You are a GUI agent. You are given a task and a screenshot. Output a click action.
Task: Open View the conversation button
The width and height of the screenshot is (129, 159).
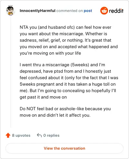(x=64, y=148)
